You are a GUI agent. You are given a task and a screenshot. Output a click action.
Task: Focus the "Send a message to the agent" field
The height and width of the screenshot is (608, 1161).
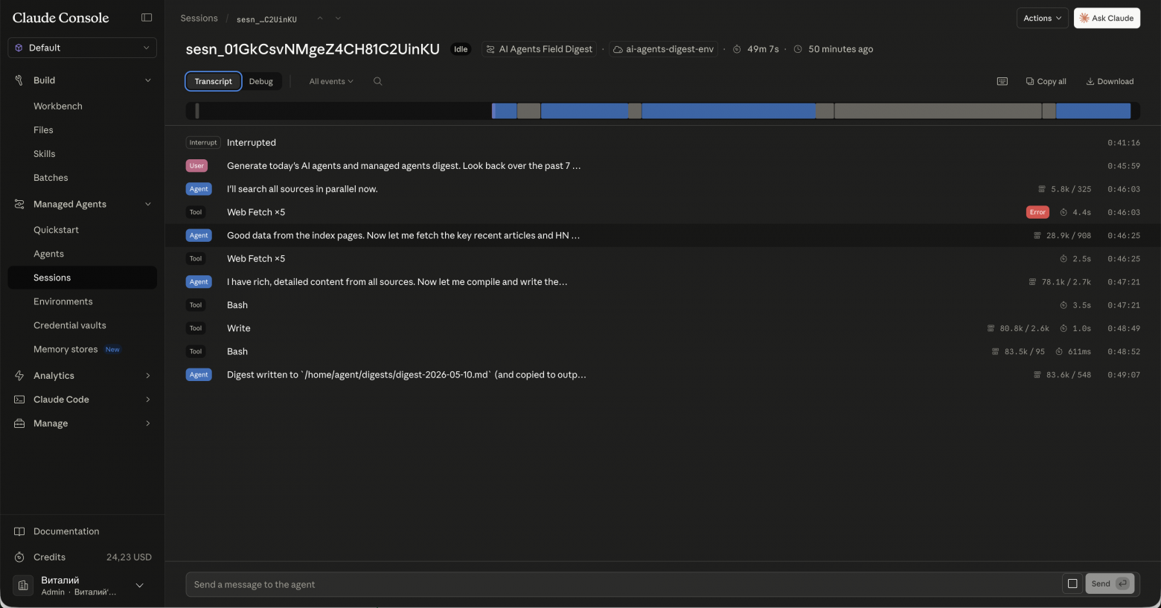pyautogui.click(x=624, y=584)
